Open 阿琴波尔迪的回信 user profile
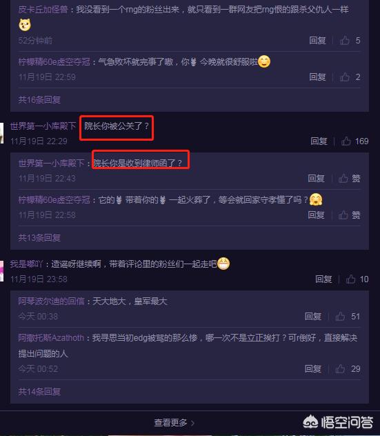The width and height of the screenshot is (380, 436). [x=52, y=301]
